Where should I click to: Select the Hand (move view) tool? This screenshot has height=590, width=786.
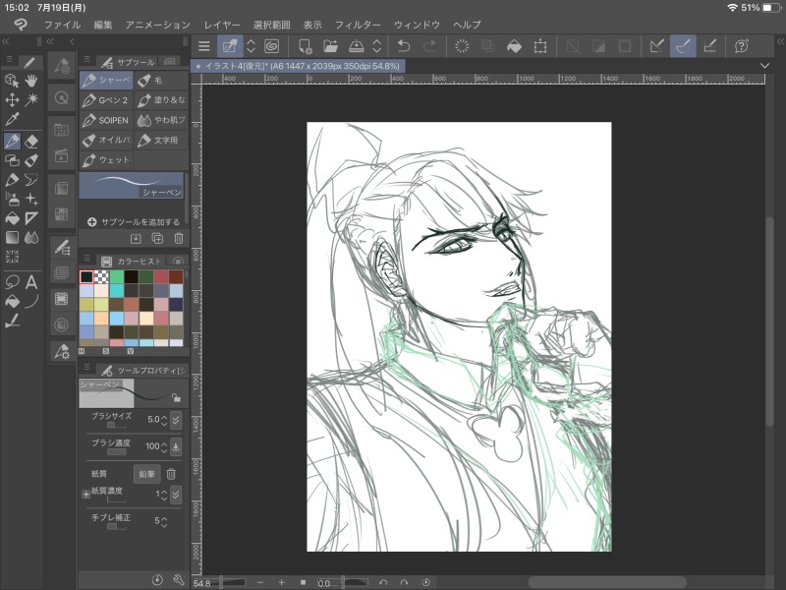[x=31, y=81]
